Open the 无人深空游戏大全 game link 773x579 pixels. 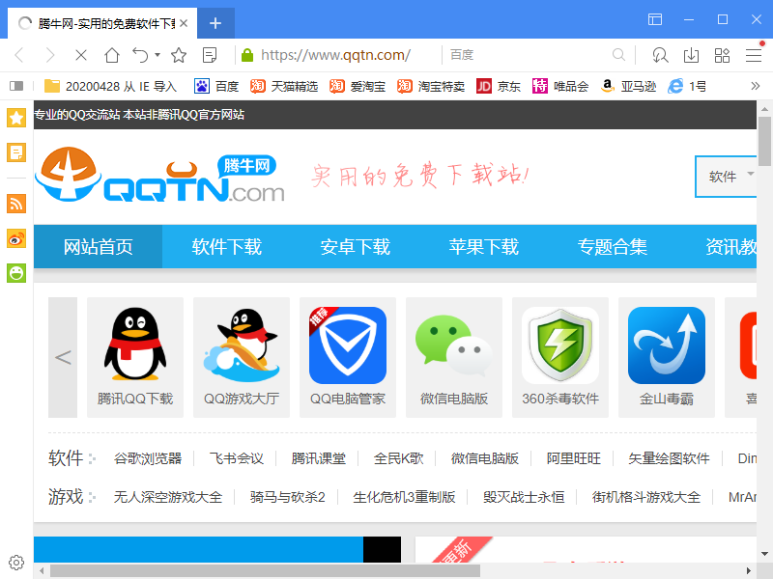tap(168, 497)
